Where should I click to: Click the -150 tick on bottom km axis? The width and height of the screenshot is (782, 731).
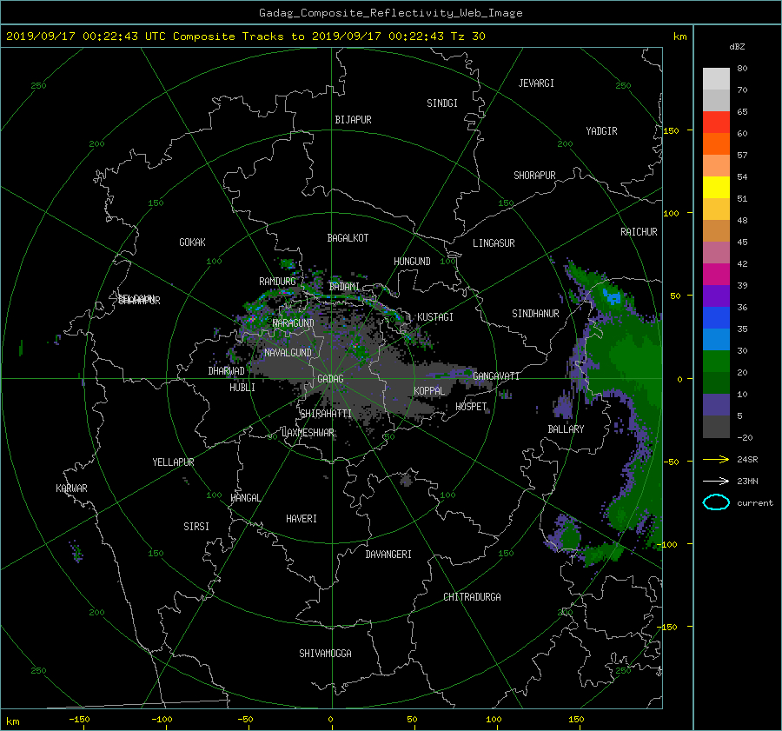79,719
